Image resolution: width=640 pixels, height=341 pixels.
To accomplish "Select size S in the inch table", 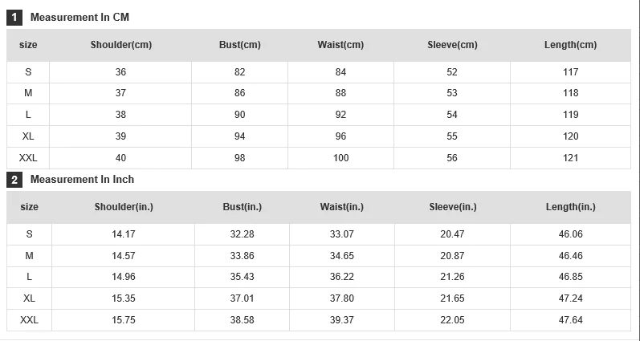I will click(x=29, y=234).
